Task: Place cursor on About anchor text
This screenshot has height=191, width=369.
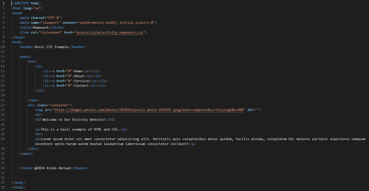Action: (x=79, y=76)
